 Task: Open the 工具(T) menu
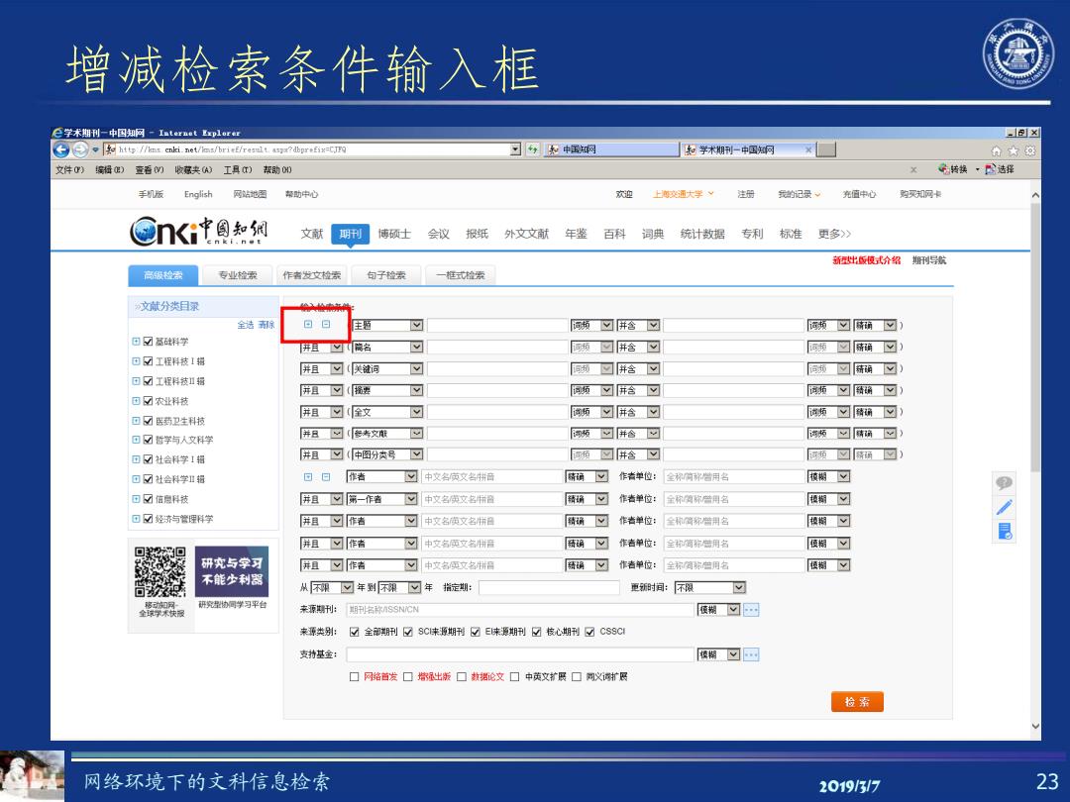pyautogui.click(x=238, y=170)
